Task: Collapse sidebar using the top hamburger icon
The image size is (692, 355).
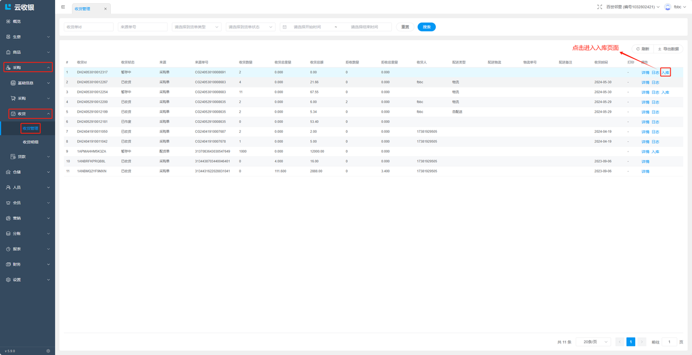Action: pyautogui.click(x=63, y=7)
